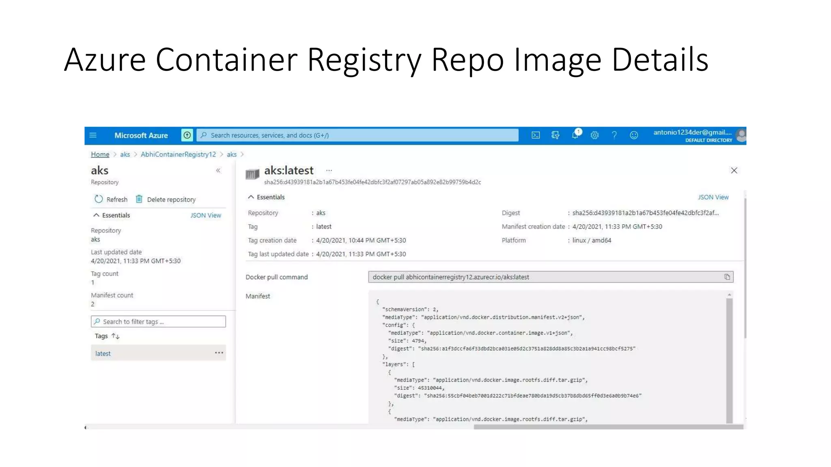This screenshot has height=467, width=831.
Task: Click the Tag last updated date value
Action: click(361, 254)
